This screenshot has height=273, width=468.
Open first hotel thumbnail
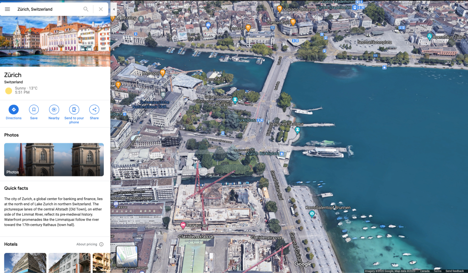click(x=25, y=263)
